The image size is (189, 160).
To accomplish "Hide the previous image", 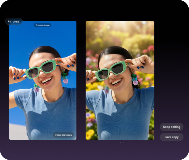I will [63, 135].
